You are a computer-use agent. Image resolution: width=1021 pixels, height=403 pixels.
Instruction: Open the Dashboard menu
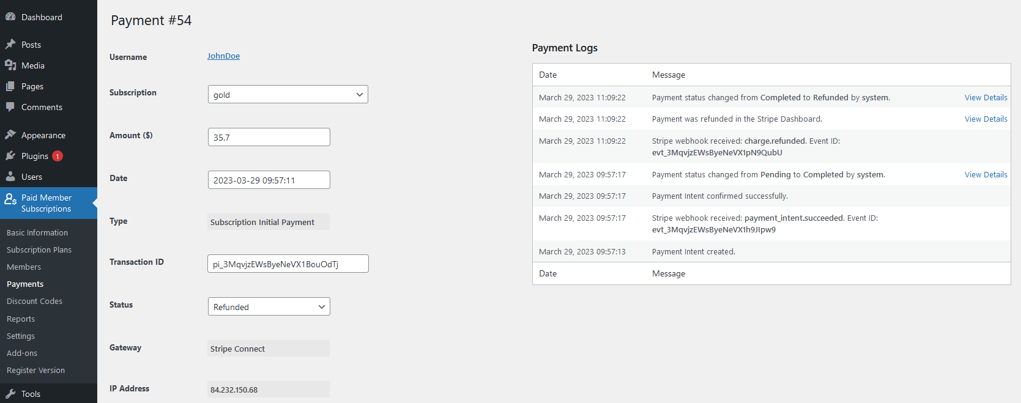point(42,17)
